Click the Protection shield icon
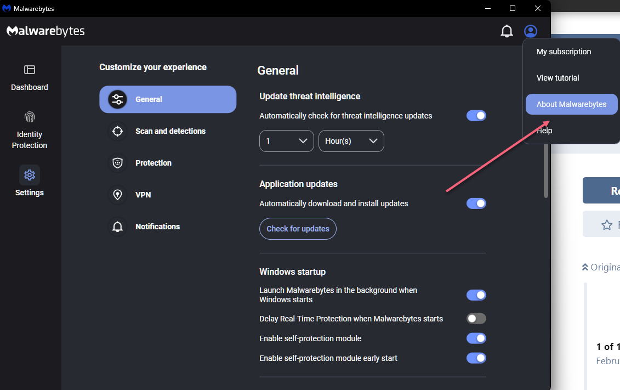Viewport: 620px width, 390px height. point(117,163)
